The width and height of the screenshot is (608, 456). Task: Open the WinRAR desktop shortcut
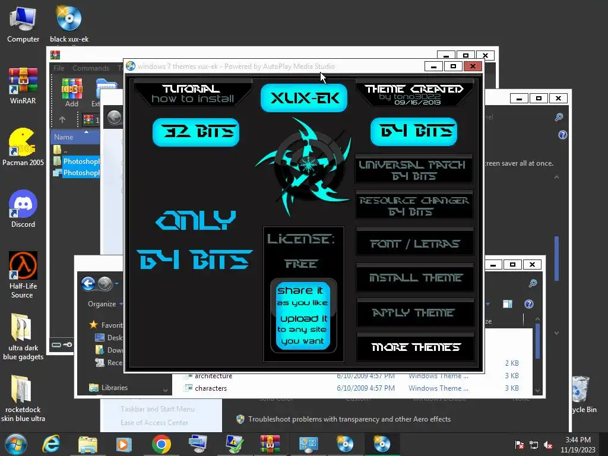pos(23,86)
